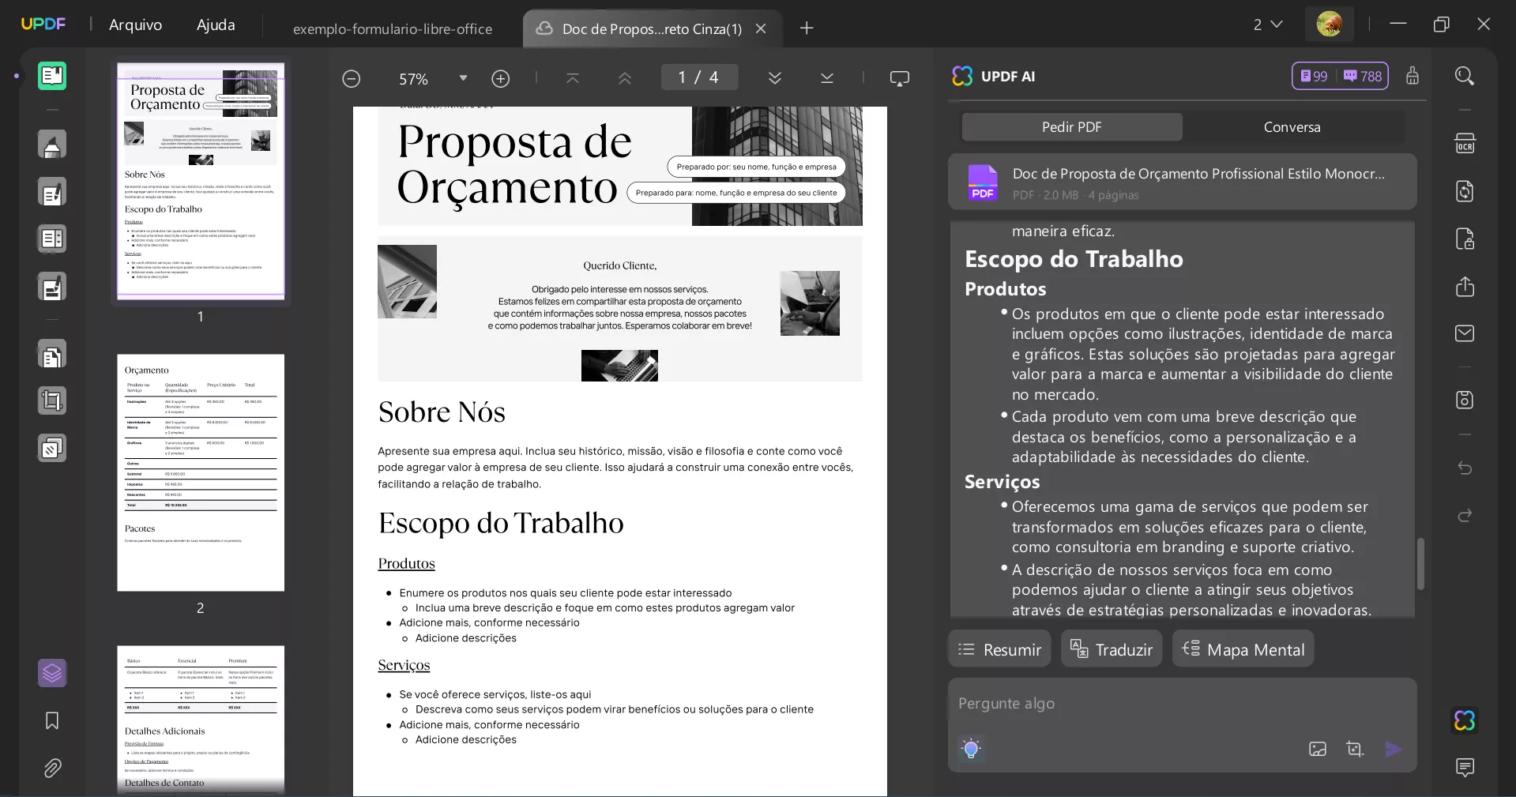Viewport: 1516px width, 797px height.
Task: Toggle the lock beside the AI credits
Action: pos(1413,76)
